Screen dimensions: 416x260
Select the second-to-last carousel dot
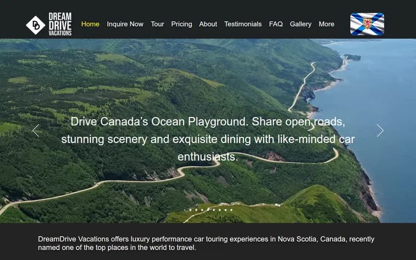(225, 210)
